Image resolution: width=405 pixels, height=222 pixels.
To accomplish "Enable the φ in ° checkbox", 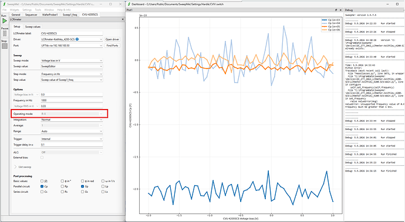I will [x=62, y=181].
